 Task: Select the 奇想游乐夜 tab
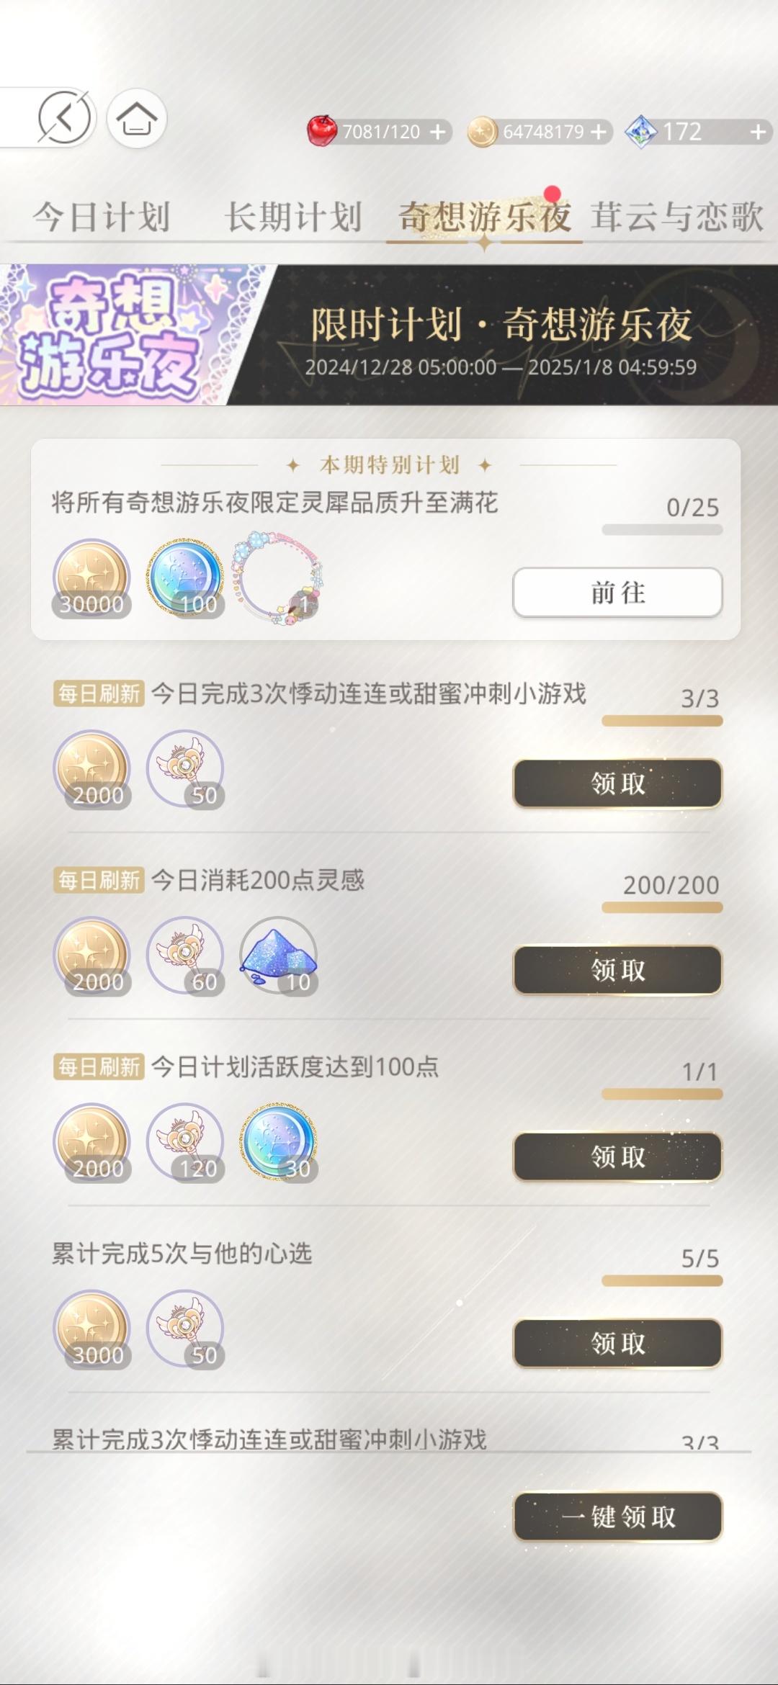[x=485, y=217]
